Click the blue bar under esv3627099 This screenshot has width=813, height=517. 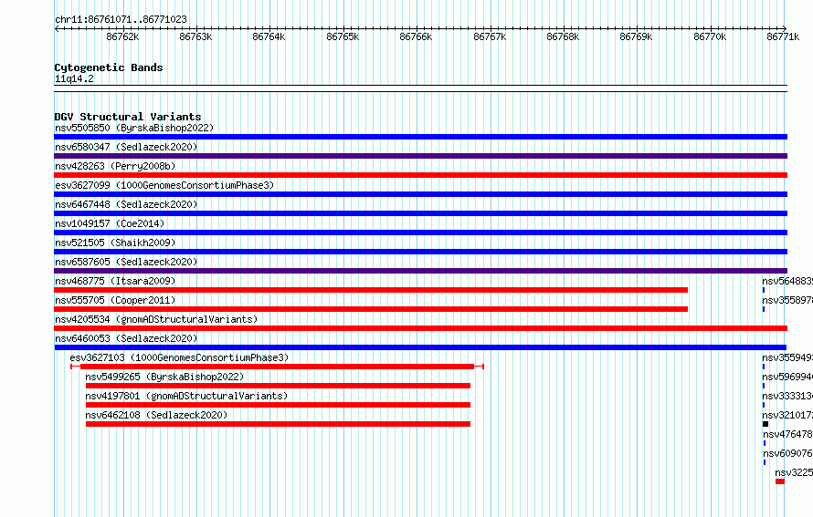(x=420, y=194)
